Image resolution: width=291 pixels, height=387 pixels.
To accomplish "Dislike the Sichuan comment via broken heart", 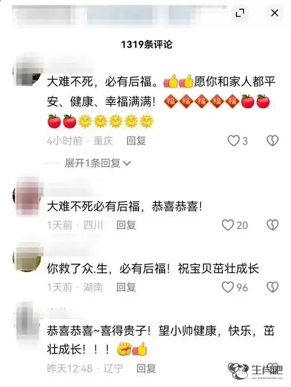I will click(x=272, y=225).
